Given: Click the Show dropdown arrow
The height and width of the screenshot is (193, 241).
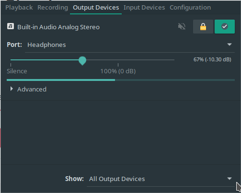Looking at the screenshot, I should pyautogui.click(x=230, y=179).
